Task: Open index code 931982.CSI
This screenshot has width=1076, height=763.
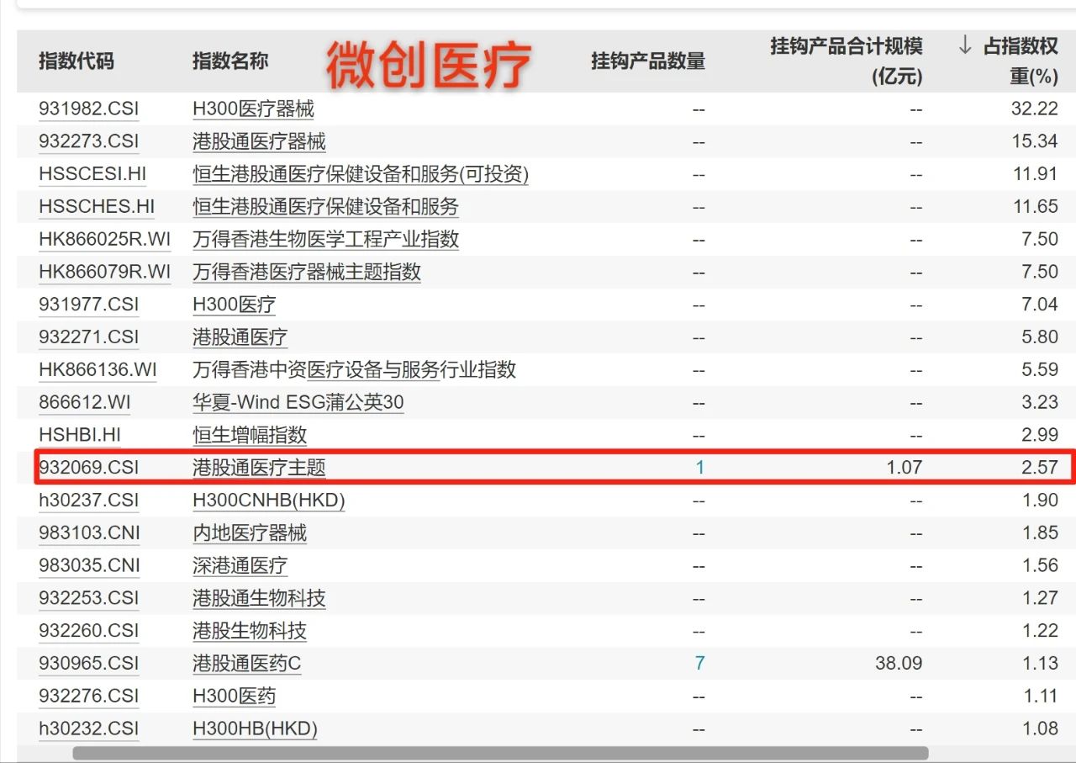Action: (x=88, y=109)
